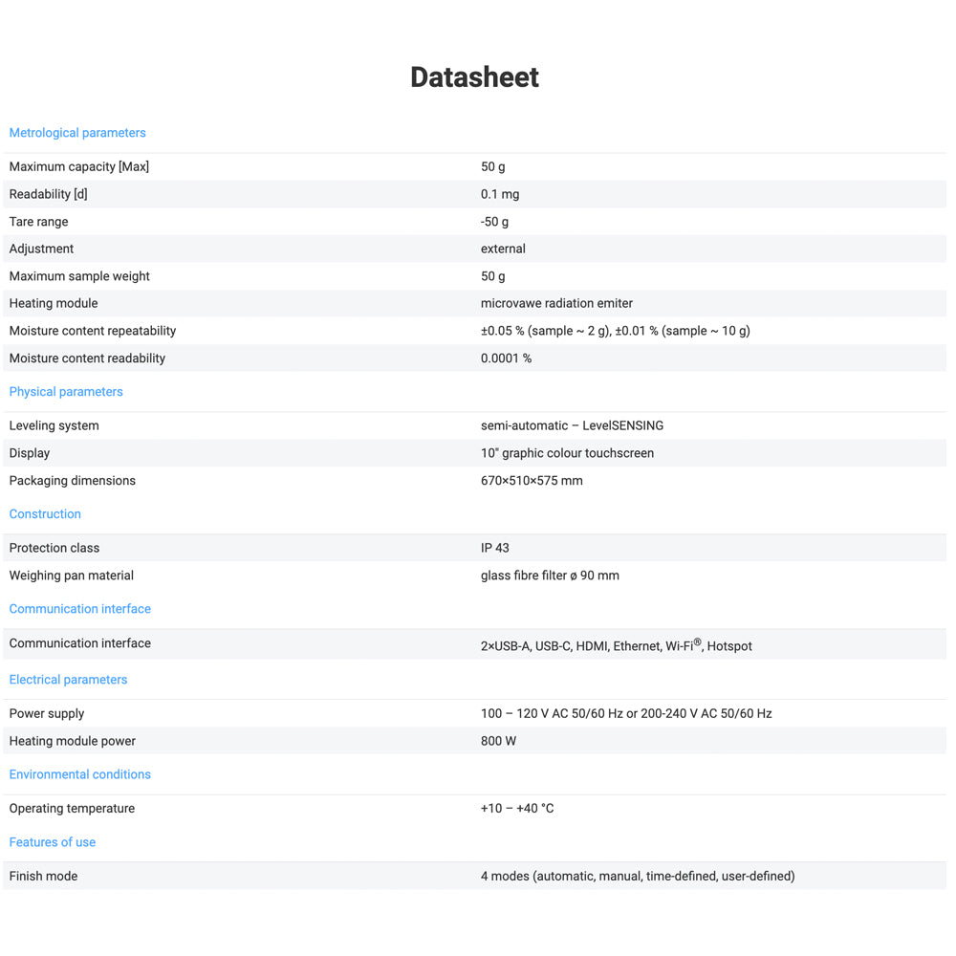Click the Datasheet page heading
The height and width of the screenshot is (956, 956).
tap(474, 77)
